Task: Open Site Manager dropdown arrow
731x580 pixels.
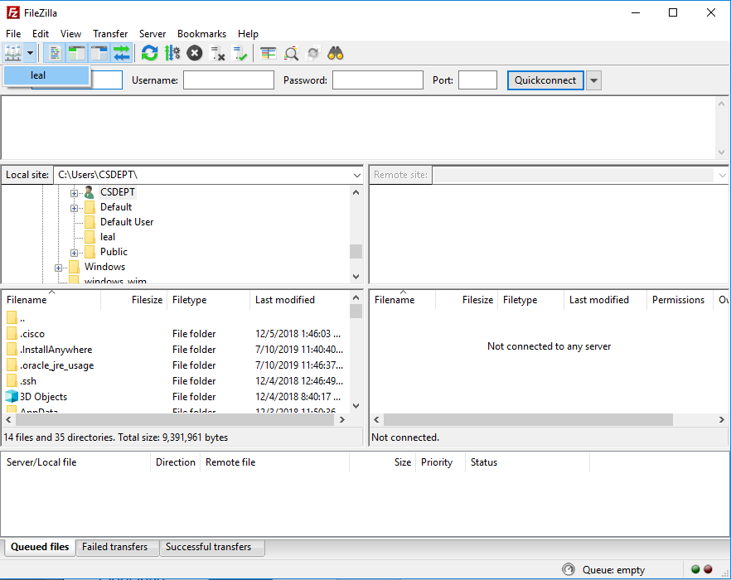Action: click(x=30, y=53)
